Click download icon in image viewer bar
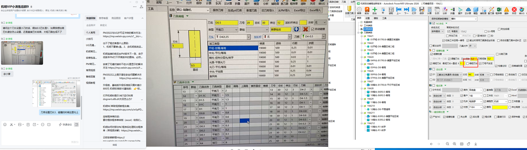527x150 pixels. pos(476,144)
